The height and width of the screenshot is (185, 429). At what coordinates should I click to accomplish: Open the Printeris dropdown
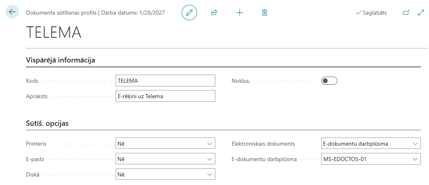pyautogui.click(x=165, y=144)
